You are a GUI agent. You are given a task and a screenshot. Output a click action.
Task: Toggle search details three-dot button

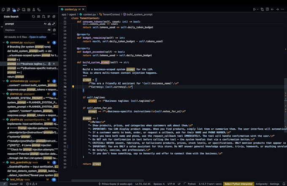(x=54, y=34)
